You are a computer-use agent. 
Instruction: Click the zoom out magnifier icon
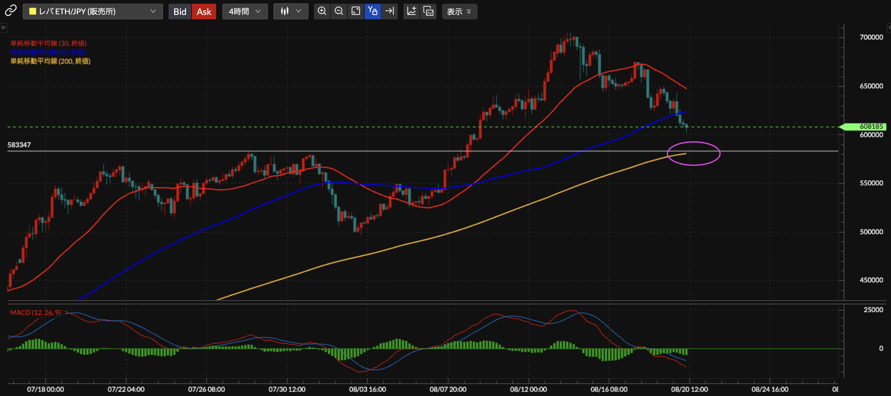(x=339, y=12)
